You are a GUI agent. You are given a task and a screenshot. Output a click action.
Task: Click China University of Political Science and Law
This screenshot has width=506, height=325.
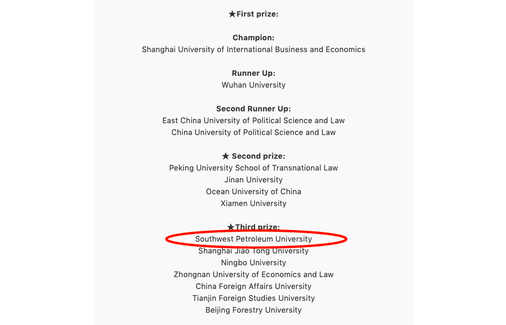pyautogui.click(x=253, y=133)
